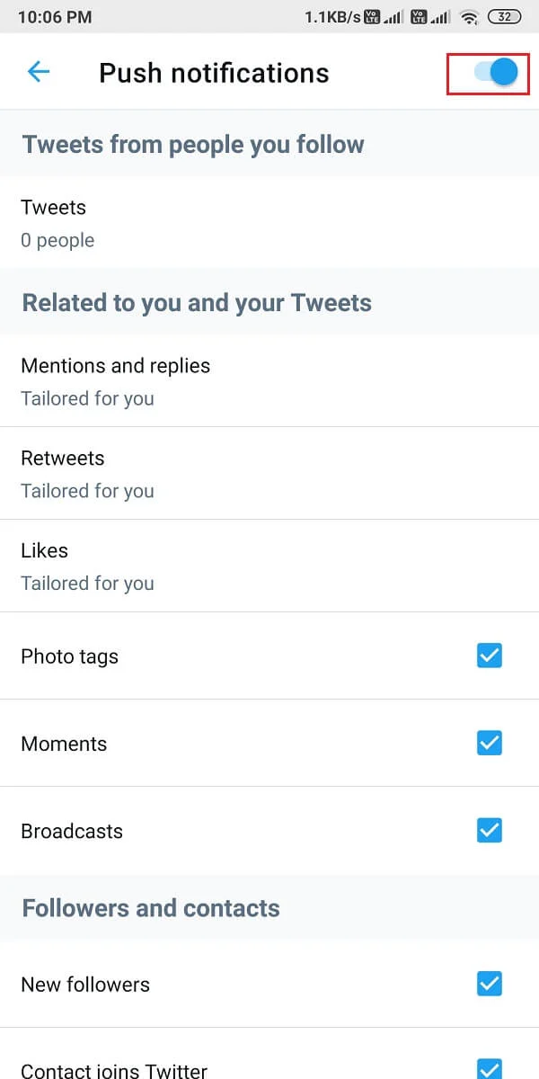This screenshot has height=1079, width=539.
Task: Open Retweets notification settings
Action: [x=269, y=474]
